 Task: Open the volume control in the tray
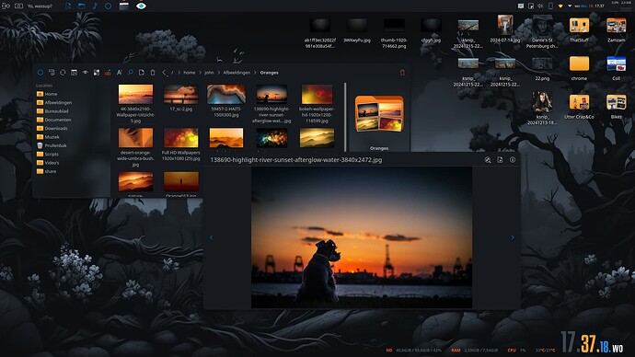click(540, 6)
